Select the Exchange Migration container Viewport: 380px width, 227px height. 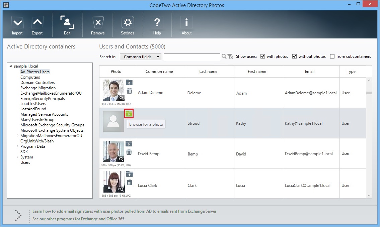coord(38,88)
